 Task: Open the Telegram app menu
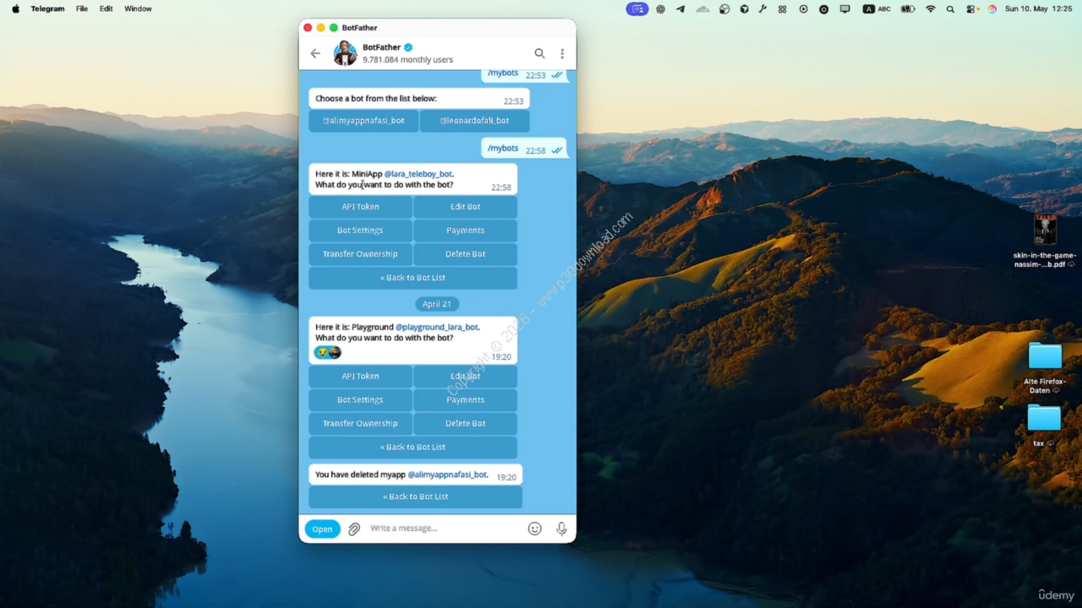47,9
